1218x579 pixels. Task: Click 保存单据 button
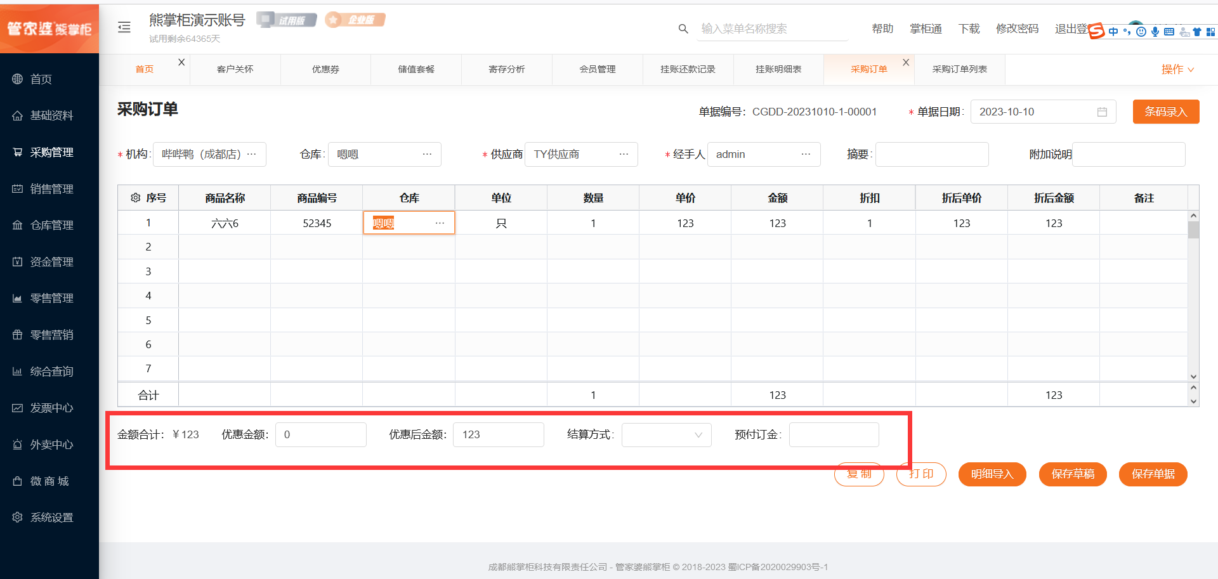click(1153, 474)
